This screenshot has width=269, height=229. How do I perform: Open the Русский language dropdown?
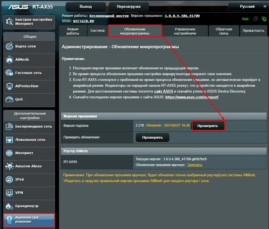tap(248, 7)
